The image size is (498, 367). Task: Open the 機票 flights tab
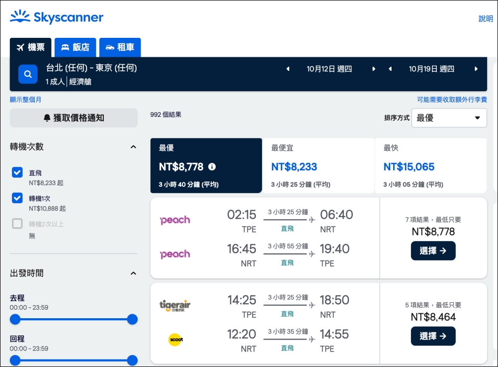pos(30,47)
